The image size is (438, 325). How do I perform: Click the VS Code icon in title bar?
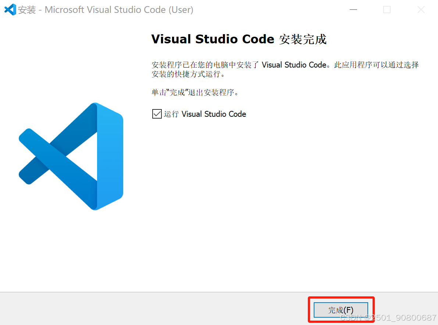coord(10,10)
